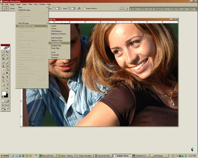The height and width of the screenshot is (158, 198).
Task: Swap foreground and background colors
Action: (x=7, y=92)
